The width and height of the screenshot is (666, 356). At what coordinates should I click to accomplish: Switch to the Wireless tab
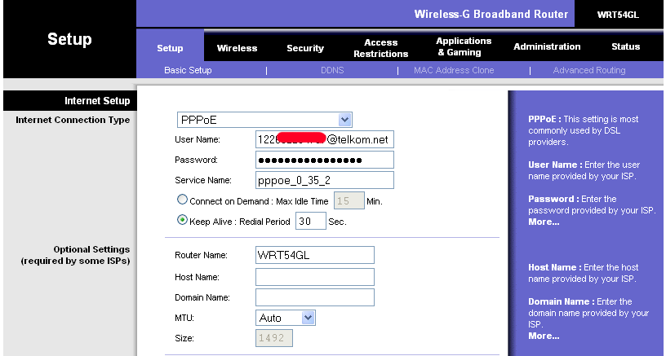coord(237,48)
